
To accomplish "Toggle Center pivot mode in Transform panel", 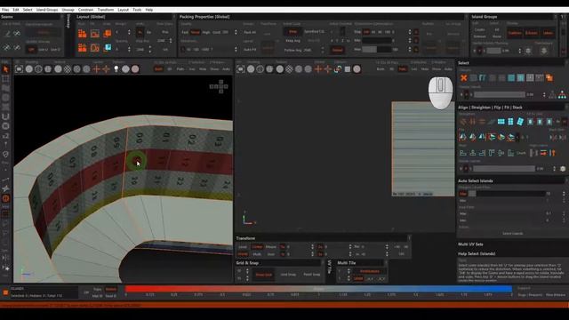I will pos(257,247).
